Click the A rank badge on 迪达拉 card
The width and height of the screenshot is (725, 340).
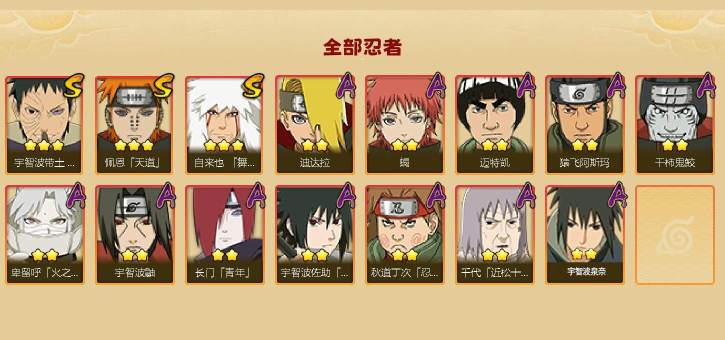(346, 85)
